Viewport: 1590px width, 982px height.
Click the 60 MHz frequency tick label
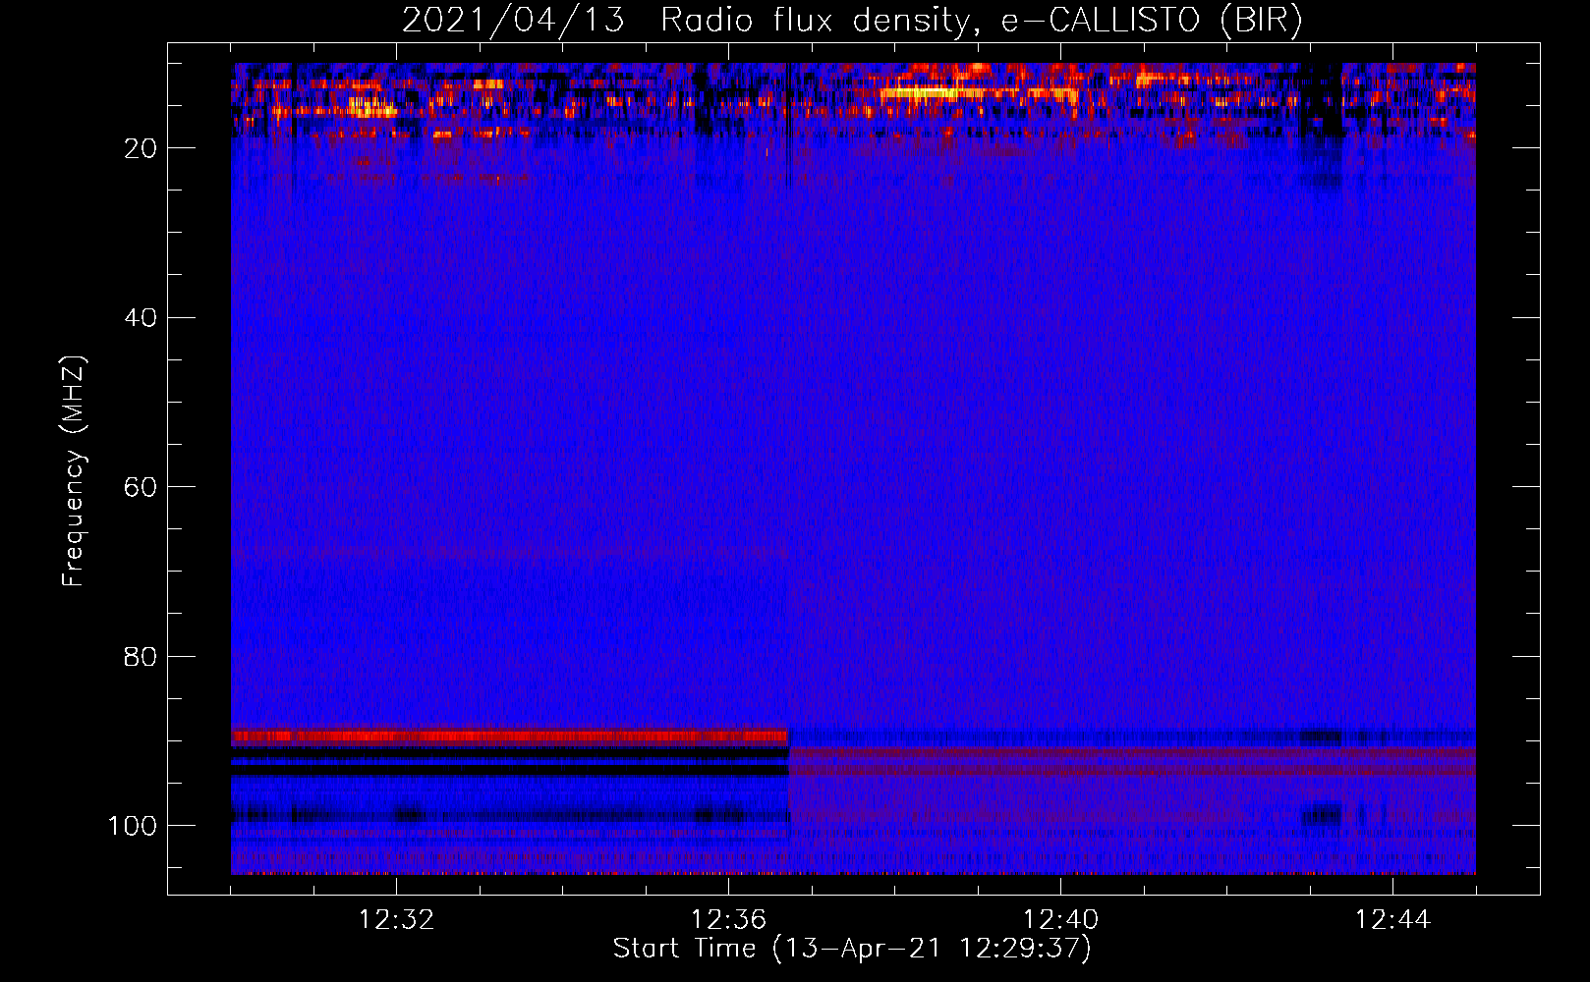(x=142, y=487)
